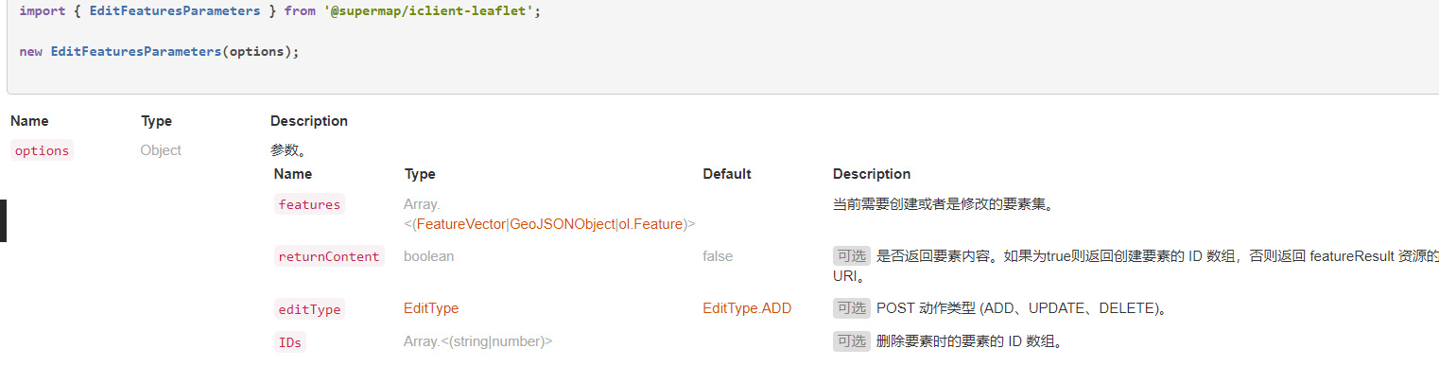
Task: Click the new EditFeaturesParameters(options) code line
Action: point(159,51)
